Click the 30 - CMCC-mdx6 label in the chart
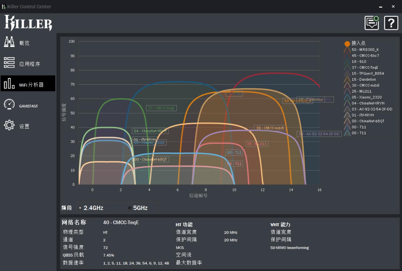Image resolution: width=402 pixels, height=271 pixels. 270,128
